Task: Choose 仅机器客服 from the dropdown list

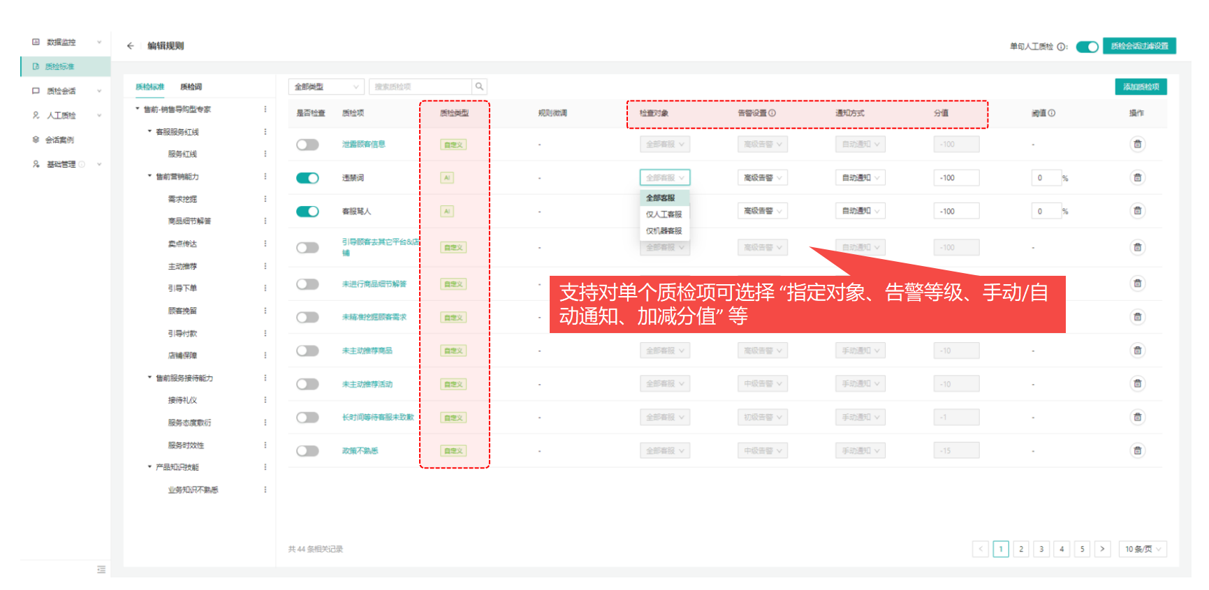Action: coord(664,231)
